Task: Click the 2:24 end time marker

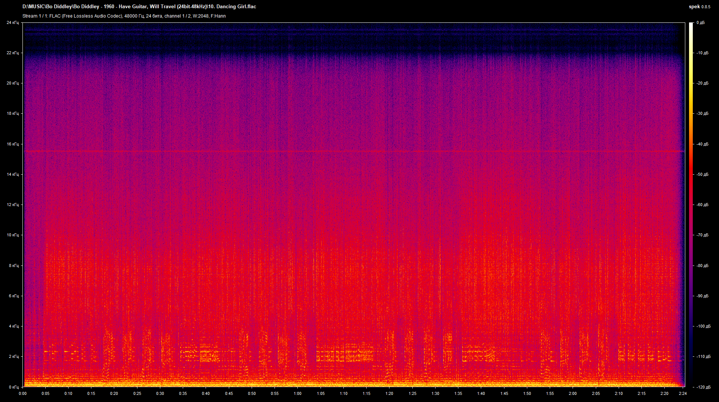Action: click(683, 393)
